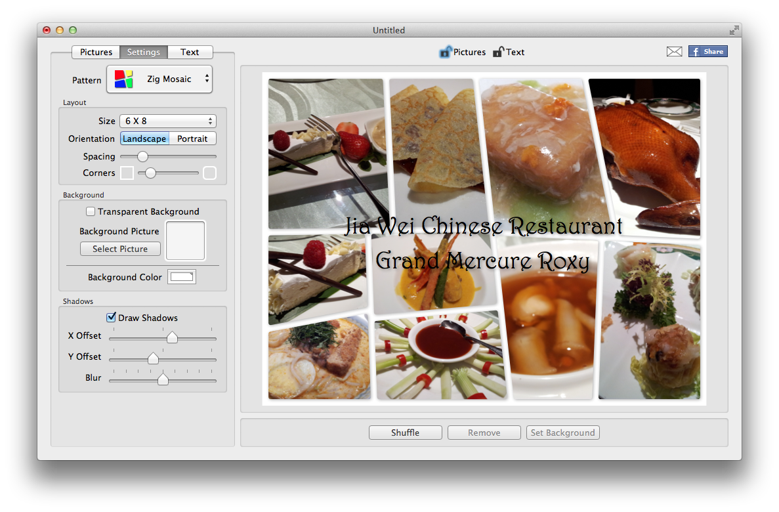Open the Background Color swatch
The height and width of the screenshot is (512, 779).
[182, 277]
